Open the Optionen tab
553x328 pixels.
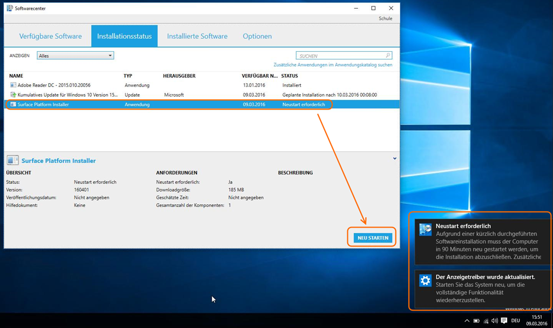coord(257,36)
